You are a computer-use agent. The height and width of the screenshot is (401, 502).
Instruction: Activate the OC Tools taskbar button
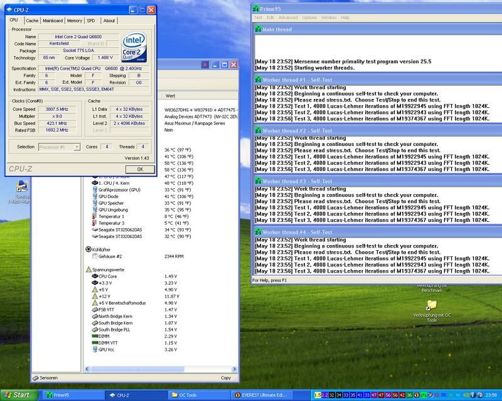click(x=198, y=395)
